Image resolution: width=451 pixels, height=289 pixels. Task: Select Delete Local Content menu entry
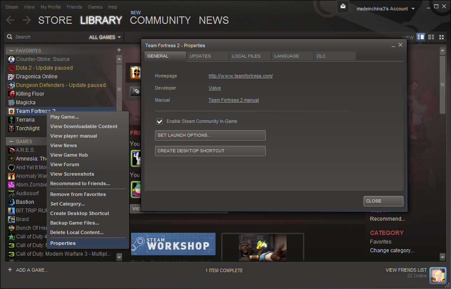coord(87,232)
